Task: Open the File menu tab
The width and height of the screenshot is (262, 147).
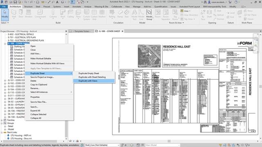Action: point(4,7)
